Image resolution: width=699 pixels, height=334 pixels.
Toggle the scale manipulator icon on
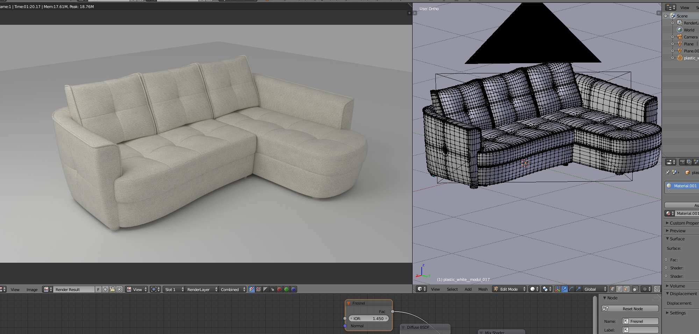(578, 290)
